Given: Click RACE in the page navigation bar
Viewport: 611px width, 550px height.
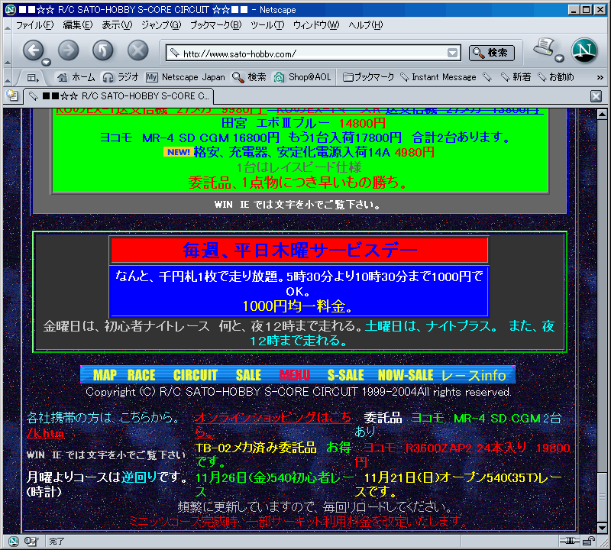Looking at the screenshot, I should tap(141, 375).
